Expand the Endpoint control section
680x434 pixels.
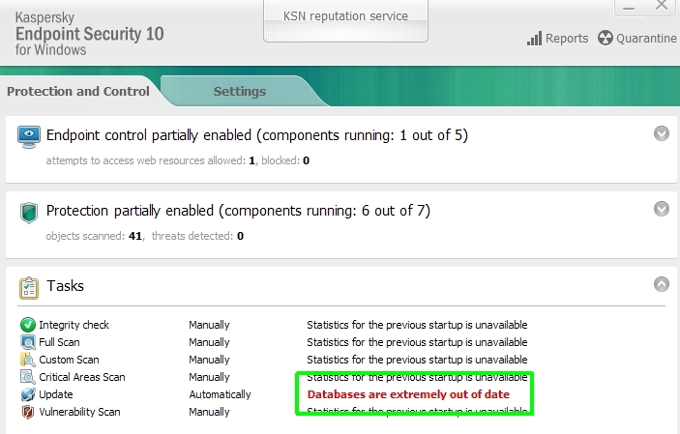click(662, 133)
